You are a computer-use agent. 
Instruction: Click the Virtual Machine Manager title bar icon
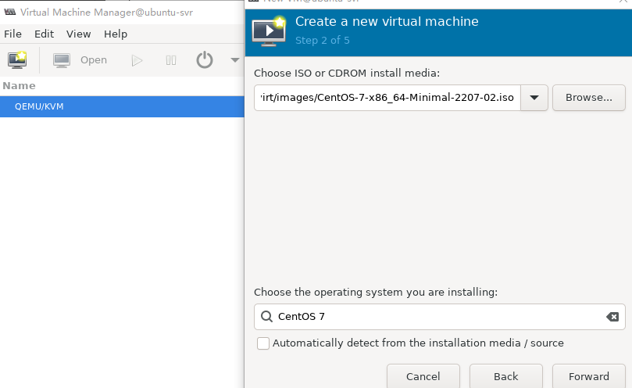click(9, 13)
